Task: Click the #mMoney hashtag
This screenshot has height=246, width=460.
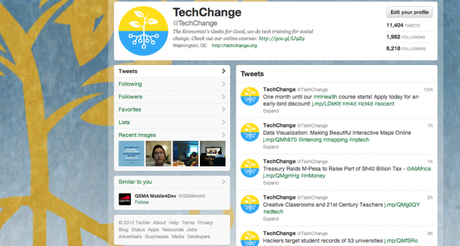Action: tap(313, 175)
